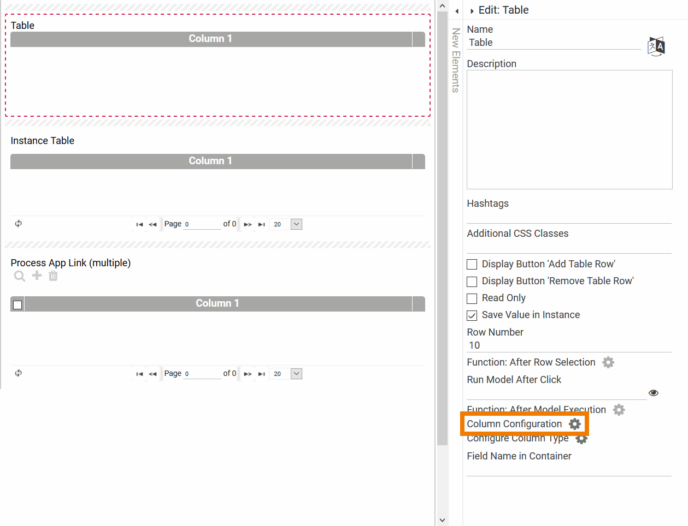Go to first page of Process App Link table
Viewport: 688px width, 526px height.
point(139,374)
